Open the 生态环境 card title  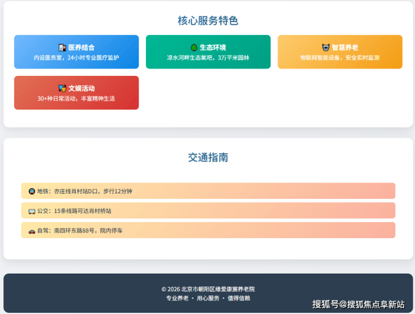click(x=213, y=48)
